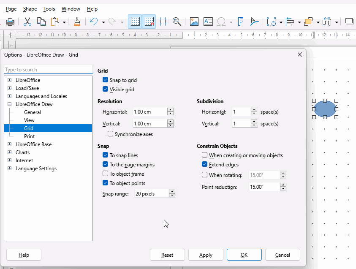Enable the To object frame checkbox

click(x=105, y=174)
